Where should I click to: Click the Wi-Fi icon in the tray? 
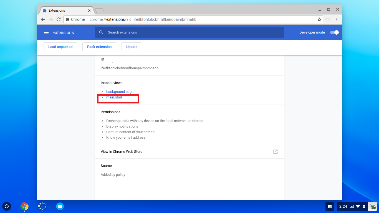[x=358, y=206]
